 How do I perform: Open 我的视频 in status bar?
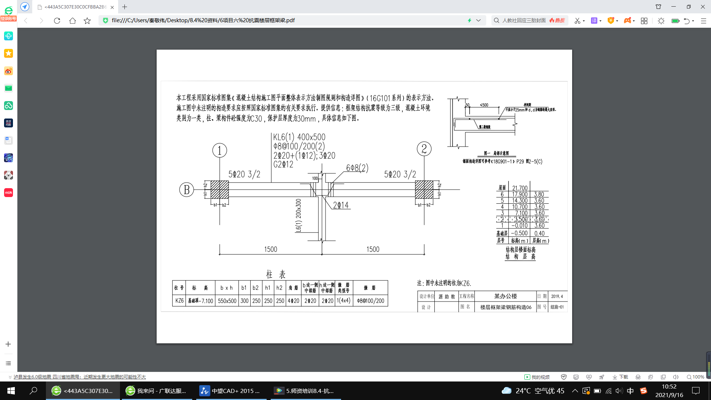pyautogui.click(x=537, y=377)
